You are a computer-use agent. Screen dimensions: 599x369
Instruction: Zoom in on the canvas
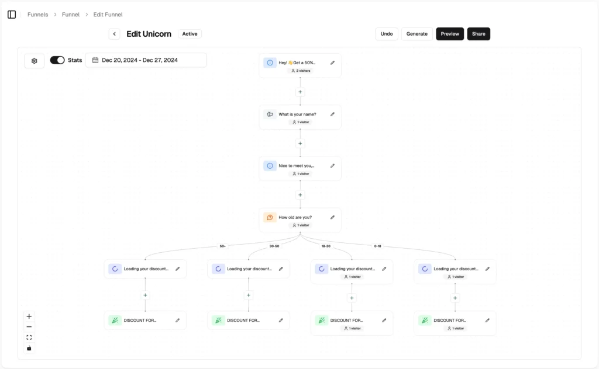(x=29, y=316)
